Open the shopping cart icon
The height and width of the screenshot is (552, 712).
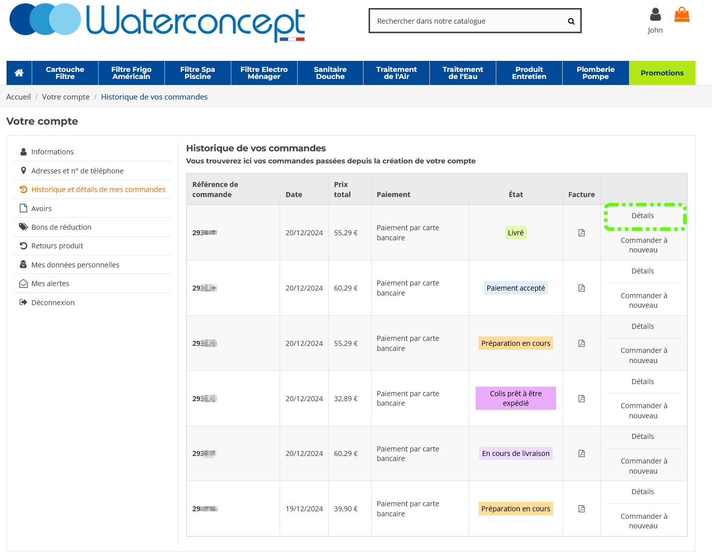(x=682, y=15)
